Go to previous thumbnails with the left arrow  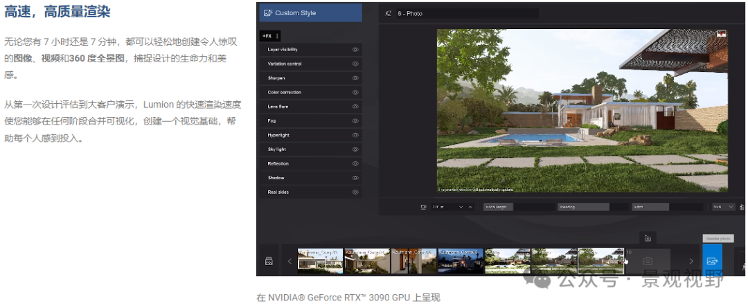(x=289, y=261)
